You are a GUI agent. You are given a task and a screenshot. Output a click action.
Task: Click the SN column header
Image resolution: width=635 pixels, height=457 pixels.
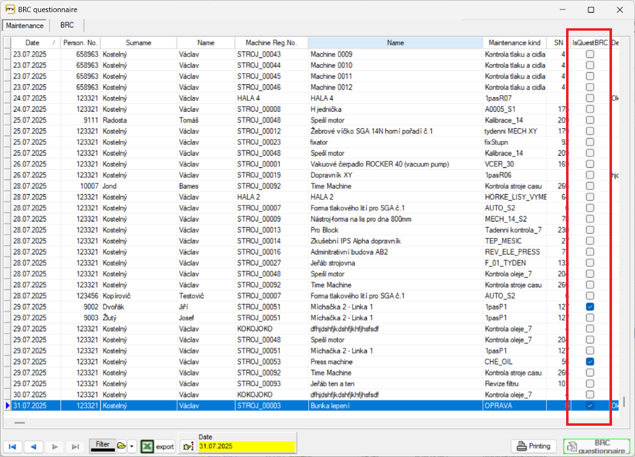(558, 43)
